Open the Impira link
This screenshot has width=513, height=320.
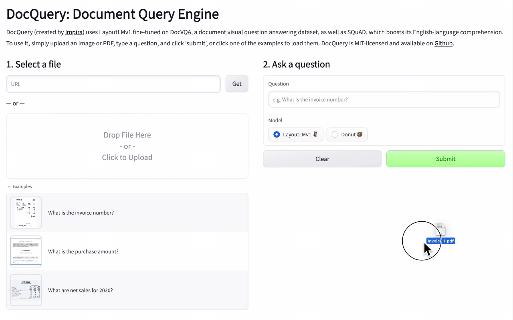(74, 32)
